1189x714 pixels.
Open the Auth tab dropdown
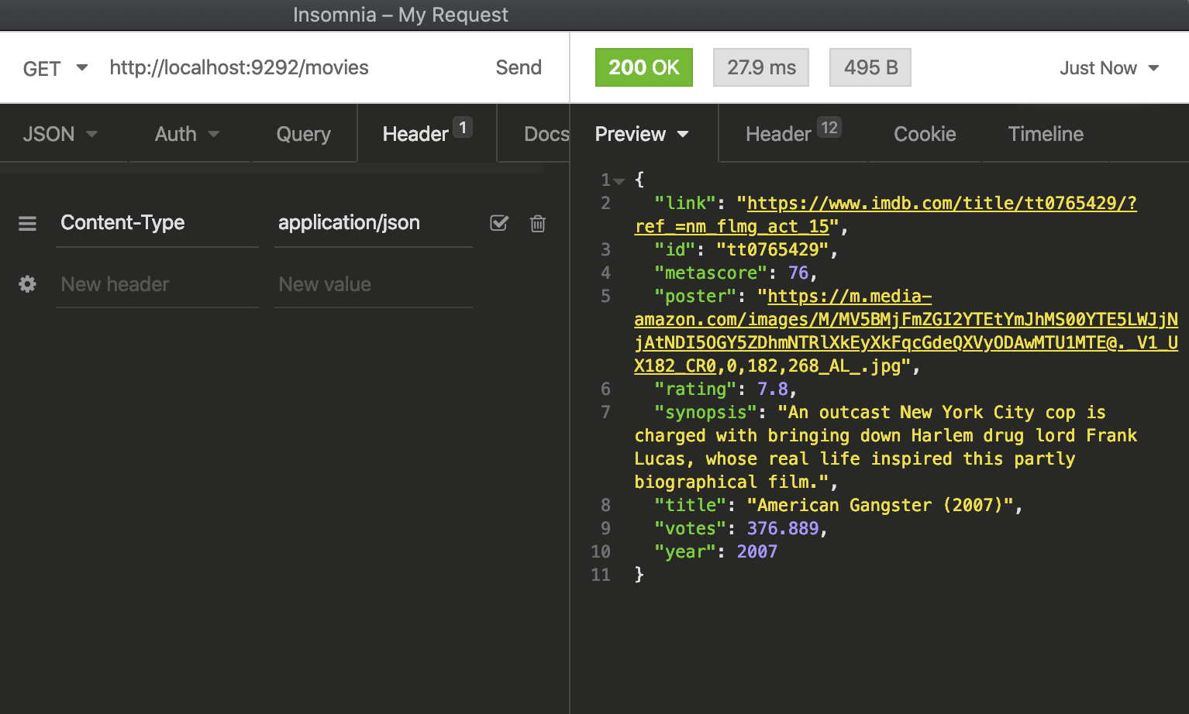tap(187, 134)
